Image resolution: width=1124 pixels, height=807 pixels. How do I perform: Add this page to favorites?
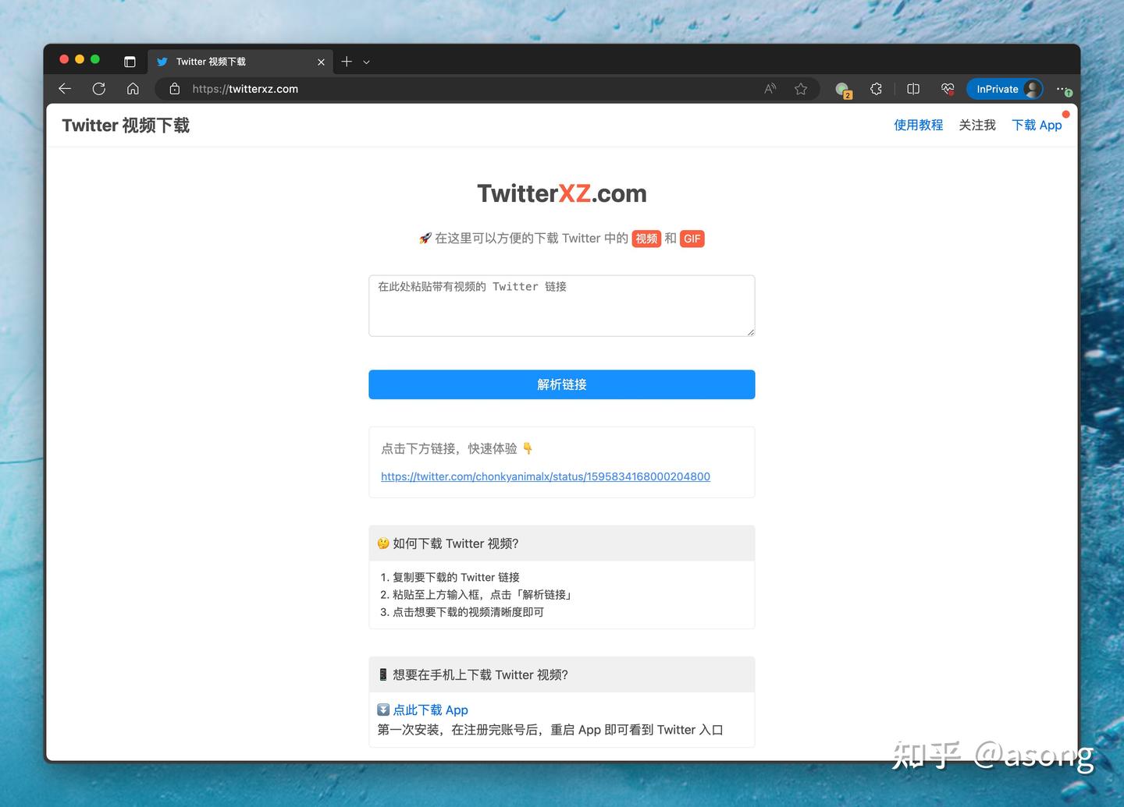coord(801,88)
